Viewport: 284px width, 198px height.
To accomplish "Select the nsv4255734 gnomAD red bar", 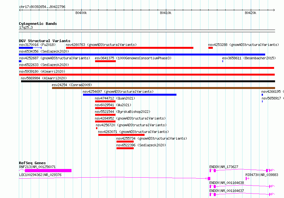I will point(125,142).
